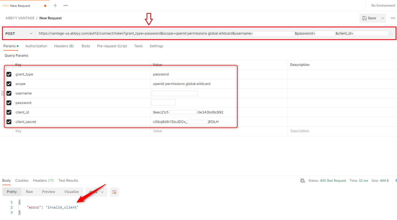Viewport: 397px width, 220px height.
Task: Uncheck the grant_type parameter checkbox
Action: (x=9, y=74)
